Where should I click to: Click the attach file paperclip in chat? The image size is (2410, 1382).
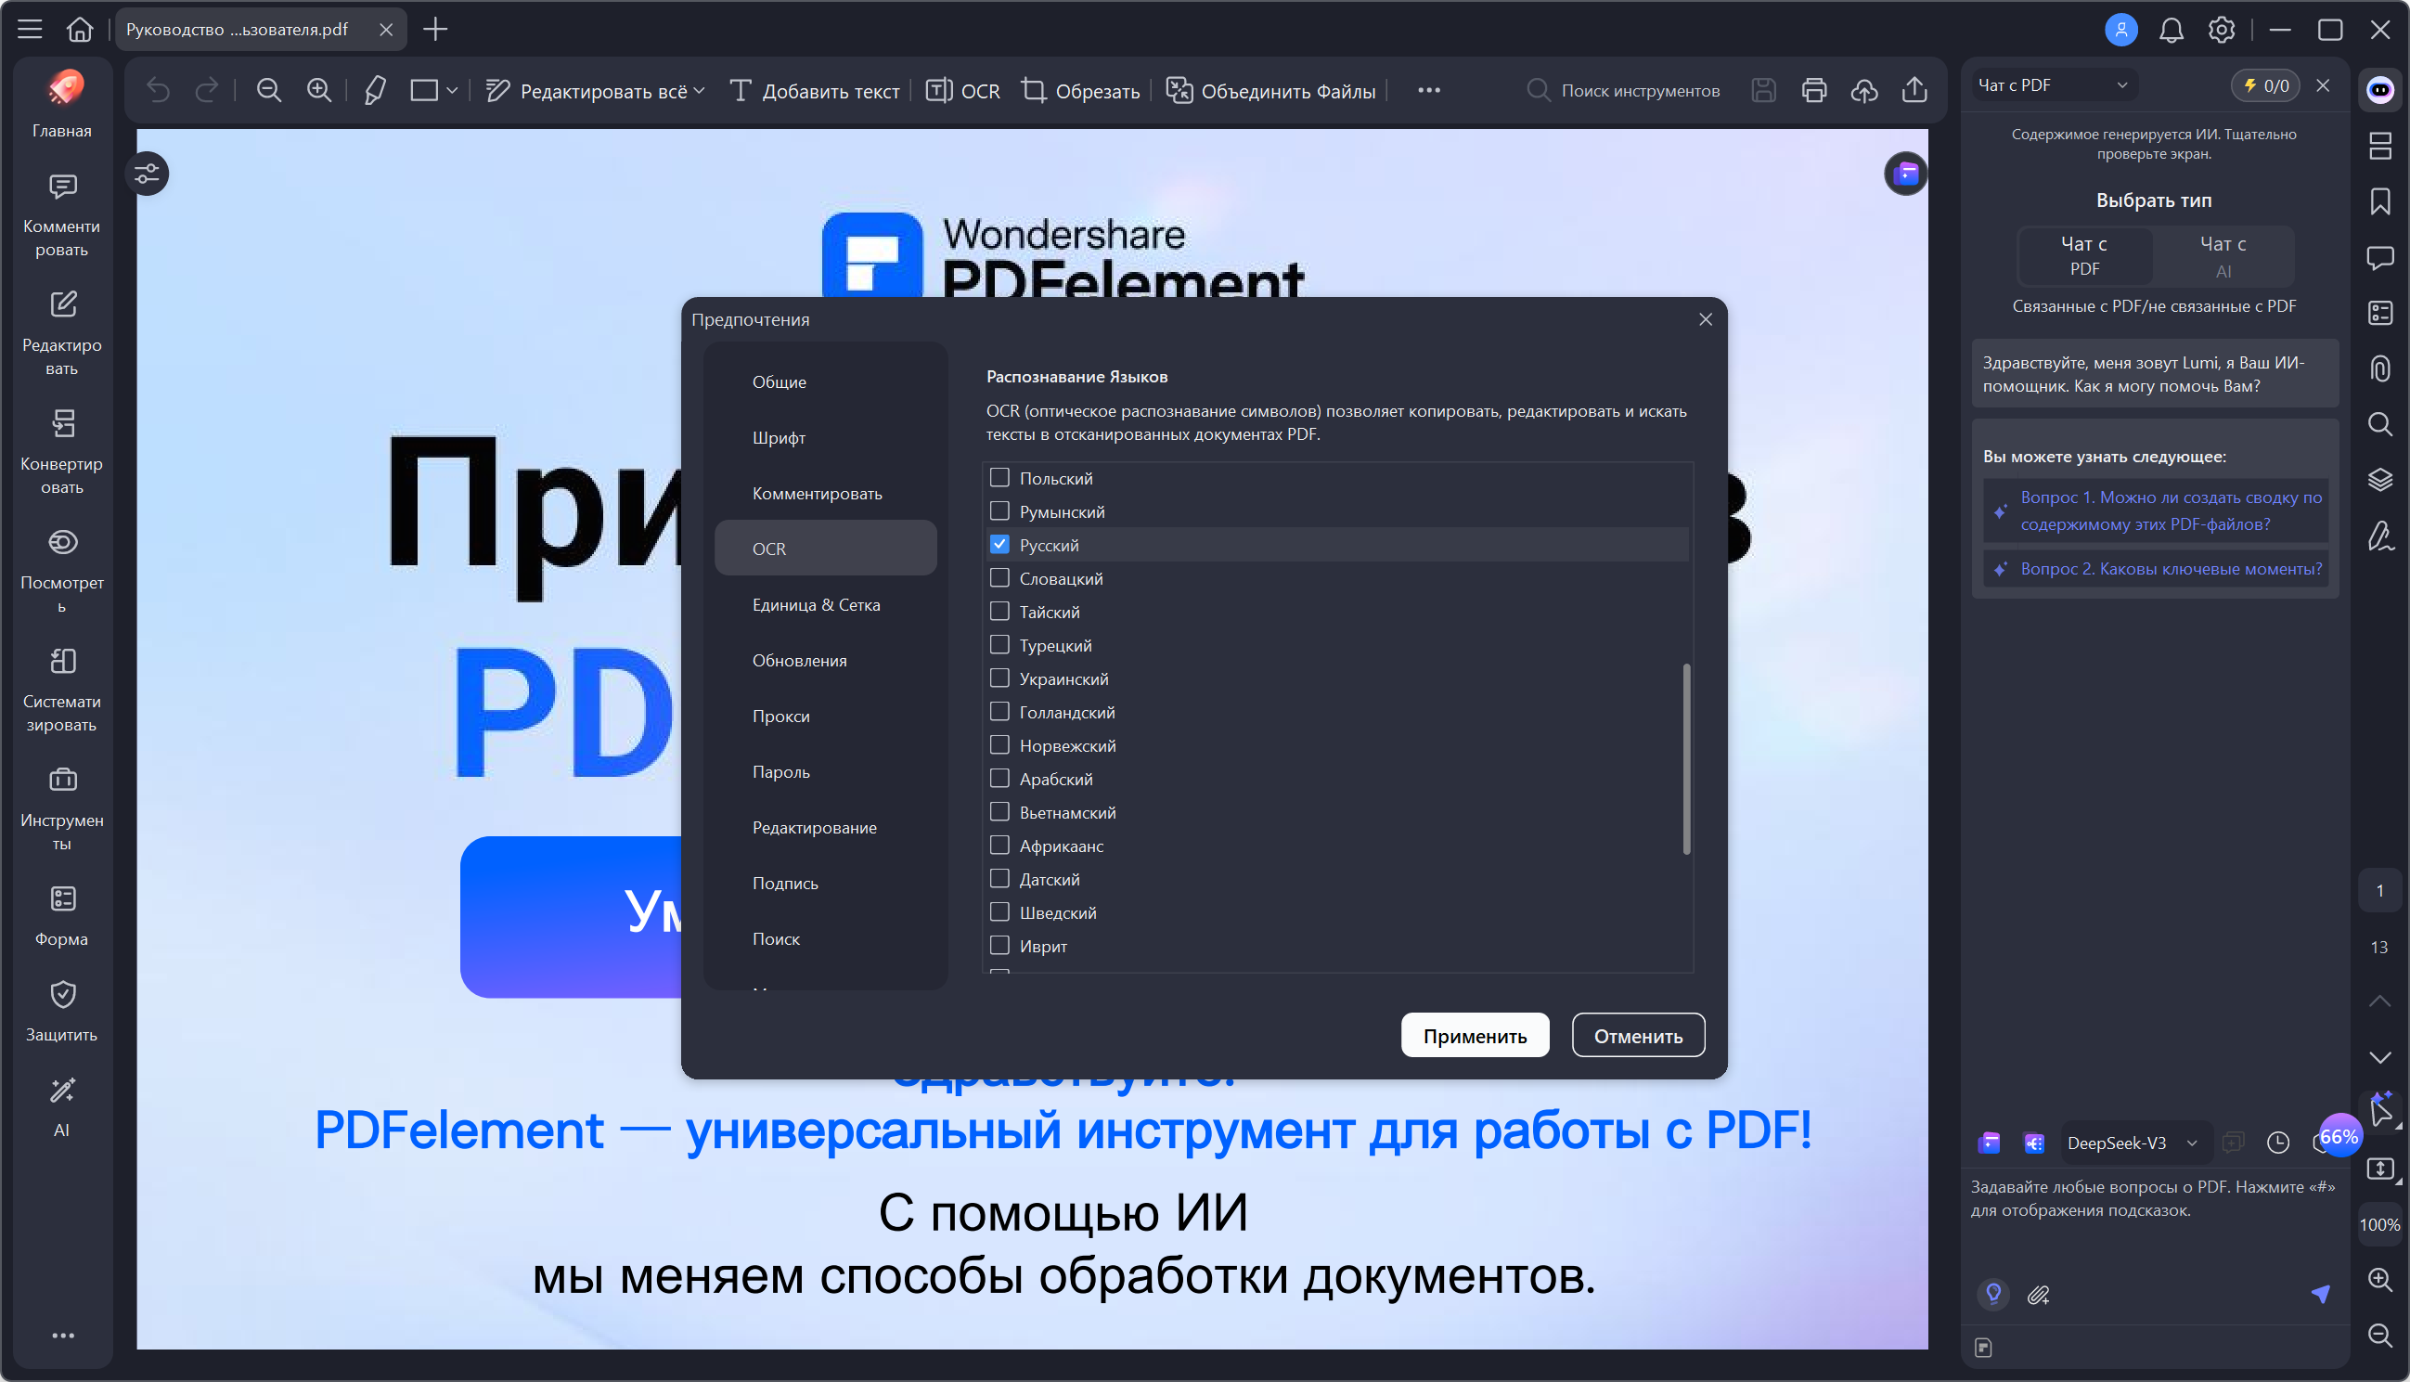[x=2038, y=1295]
